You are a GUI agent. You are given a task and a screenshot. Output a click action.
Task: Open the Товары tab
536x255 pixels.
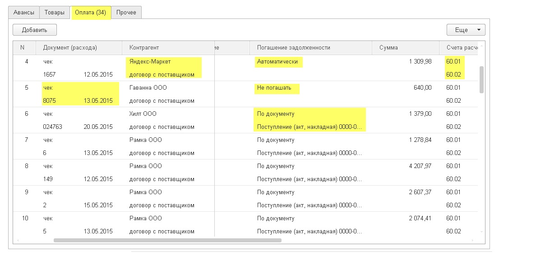pos(54,13)
